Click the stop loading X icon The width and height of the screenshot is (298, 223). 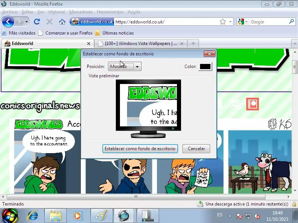click(50, 22)
